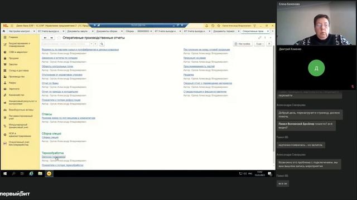Screen dimensions: 357x200
Task: Go to the home page tab icon
Action: [x=4, y=31]
